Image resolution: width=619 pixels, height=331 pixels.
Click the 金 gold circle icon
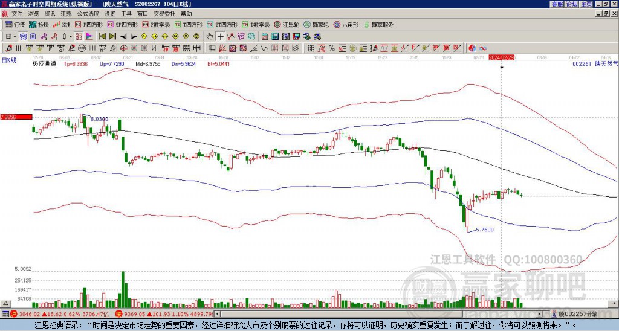tap(352, 48)
